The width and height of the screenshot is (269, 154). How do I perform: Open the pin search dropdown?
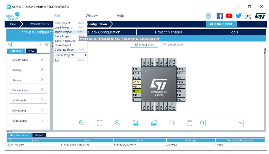[x=241, y=123]
